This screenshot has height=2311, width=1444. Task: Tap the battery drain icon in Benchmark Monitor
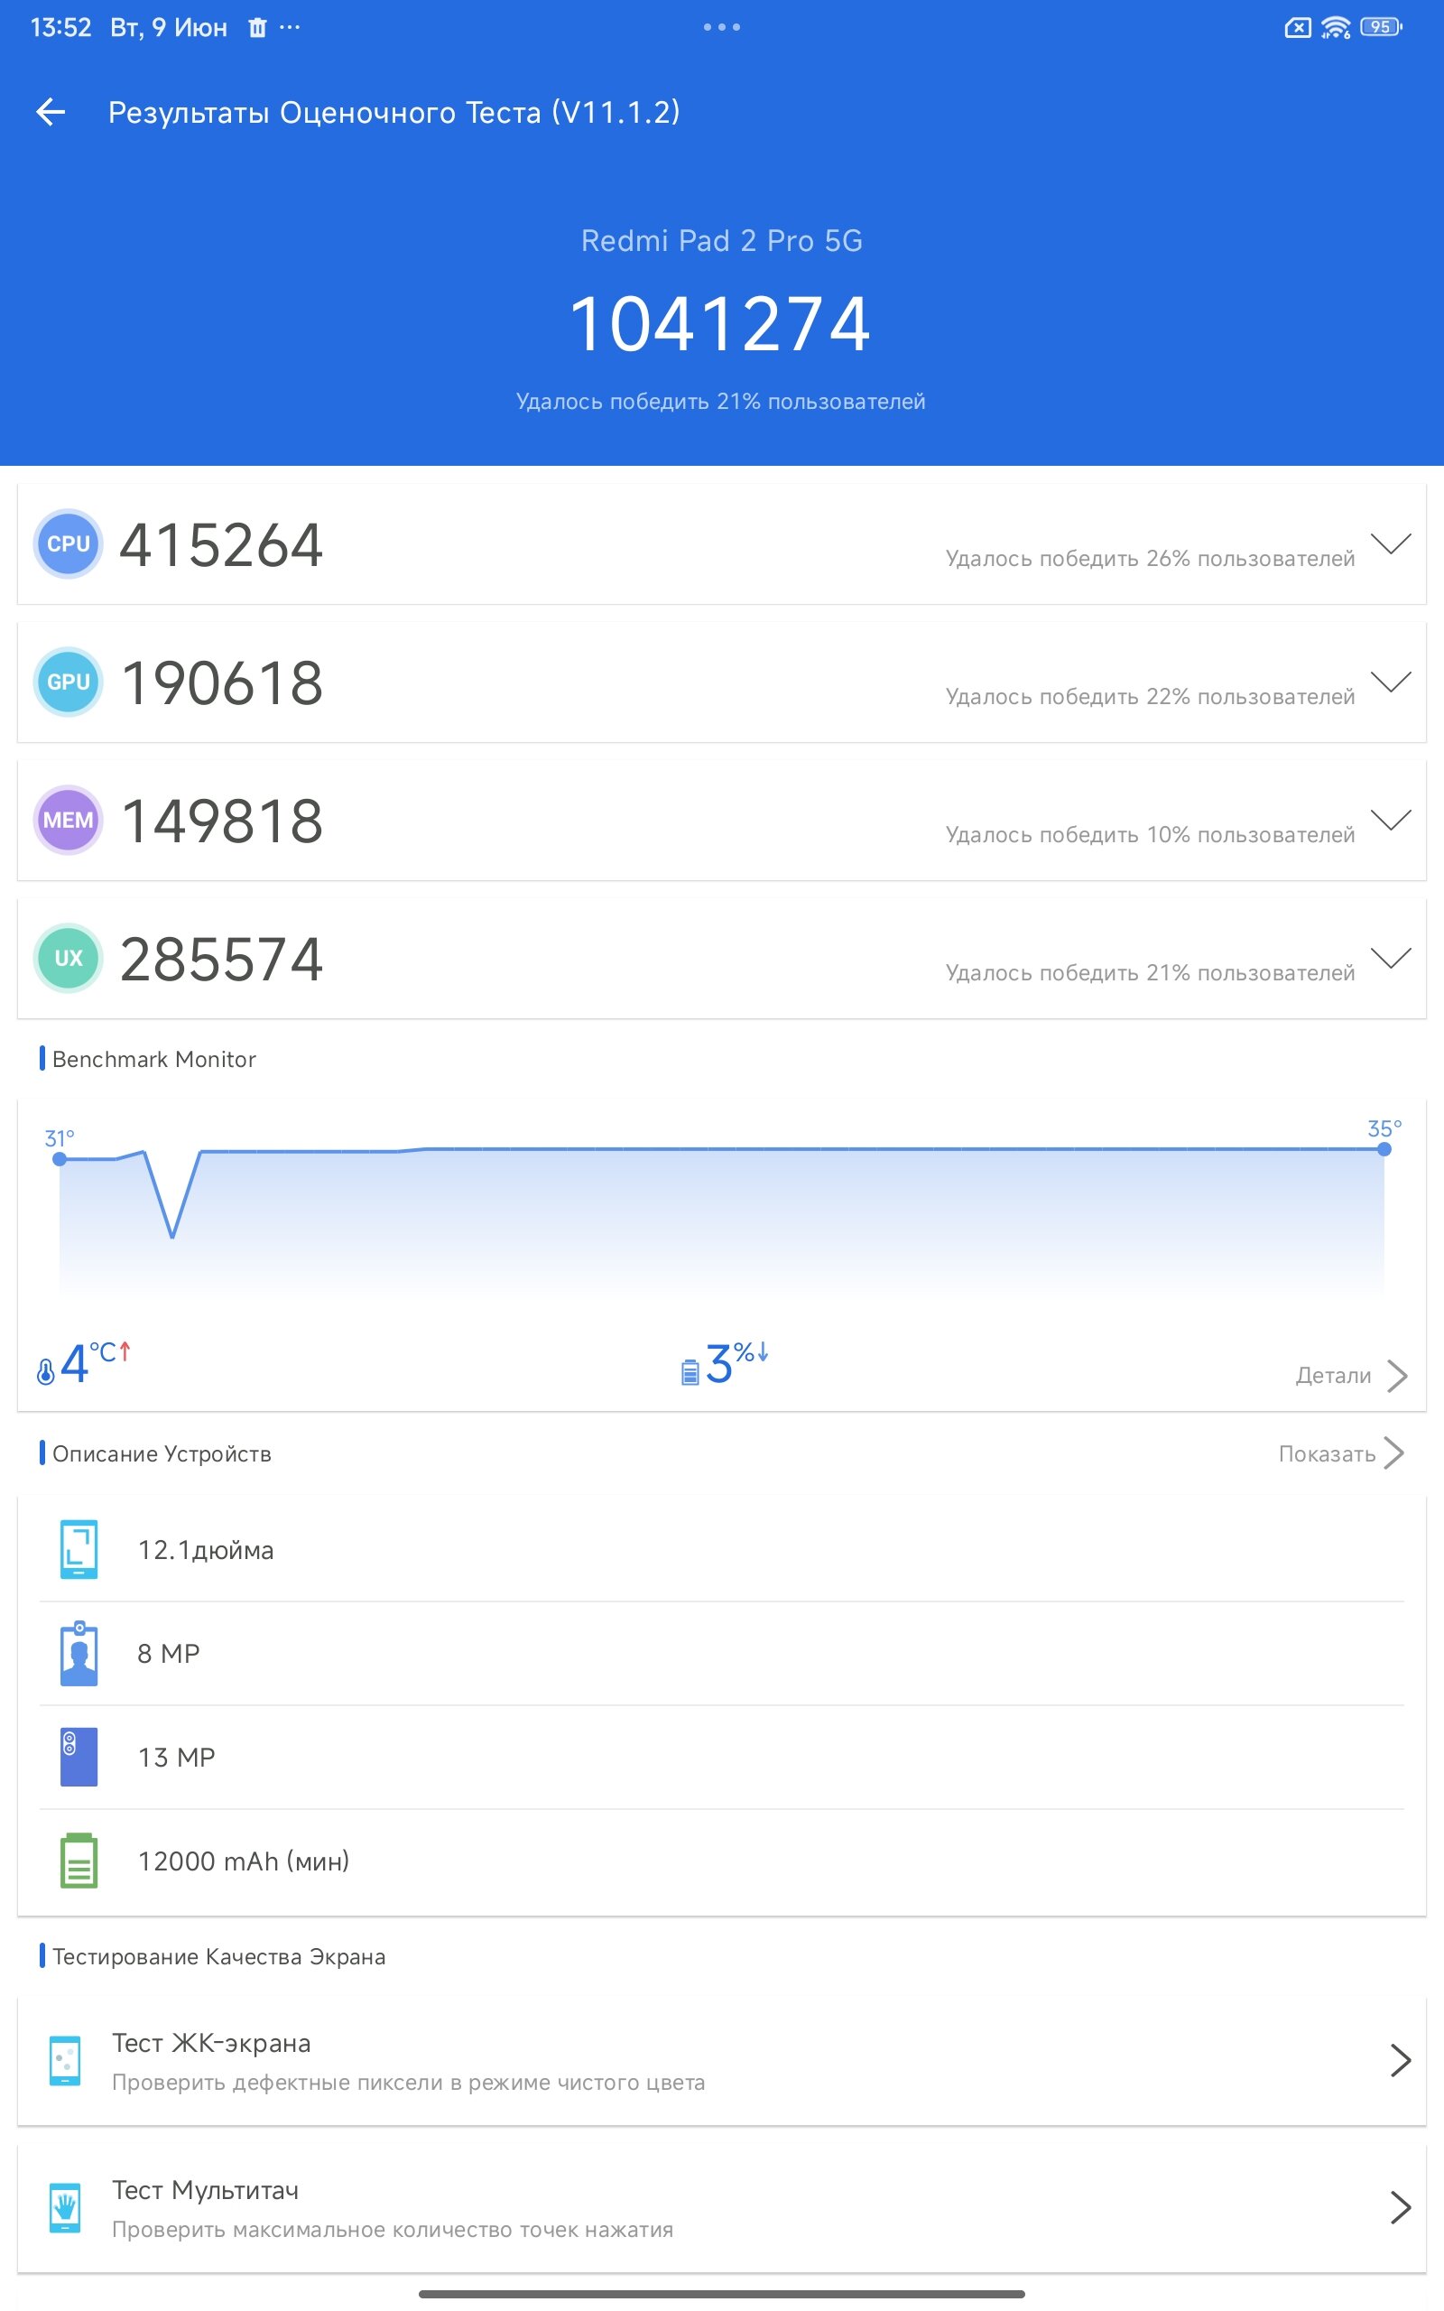coord(690,1372)
